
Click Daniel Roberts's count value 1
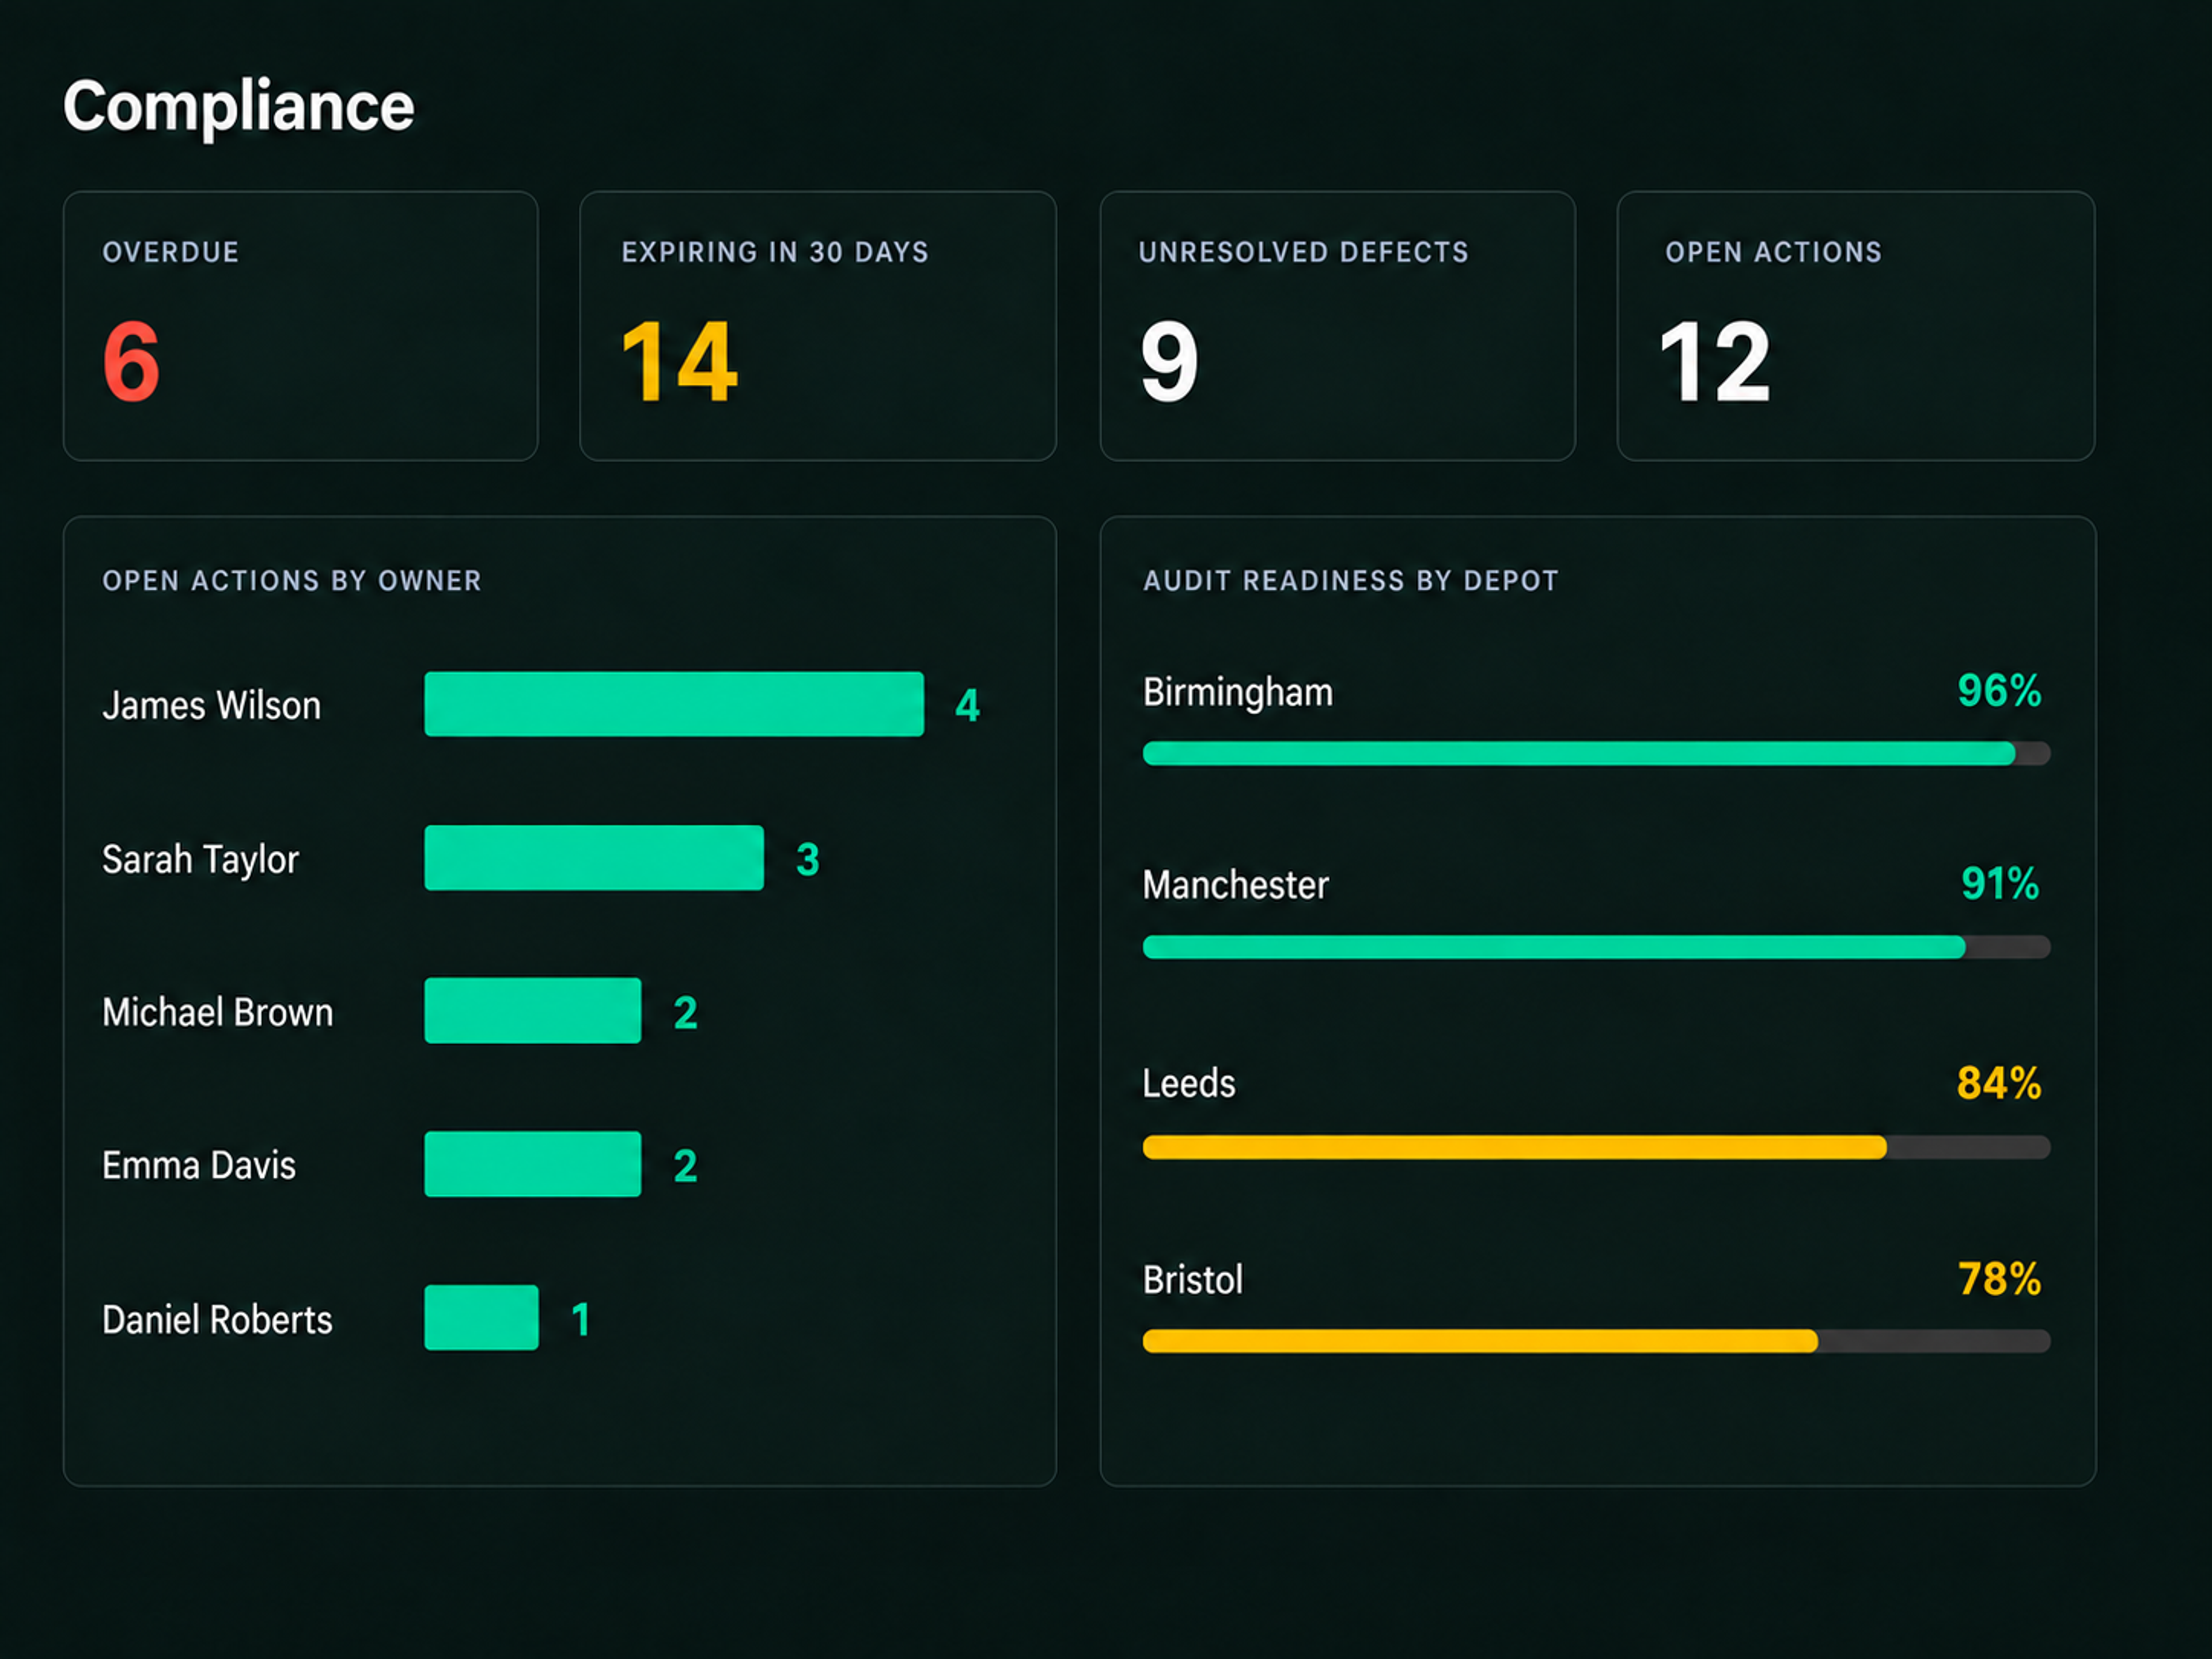(x=581, y=1319)
